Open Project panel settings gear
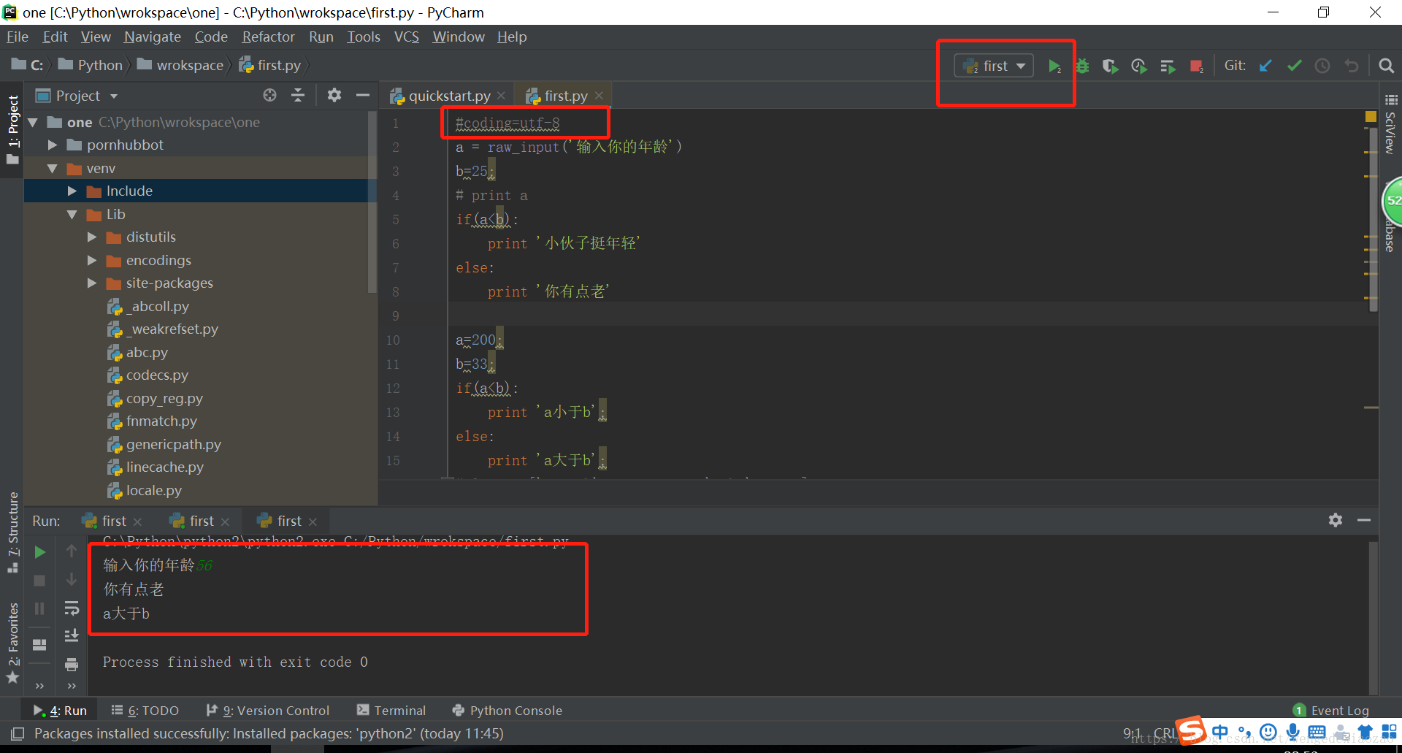Viewport: 1402px width, 753px height. click(334, 95)
